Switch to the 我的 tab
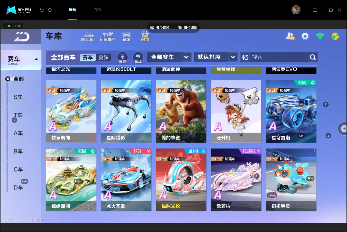 point(97,10)
